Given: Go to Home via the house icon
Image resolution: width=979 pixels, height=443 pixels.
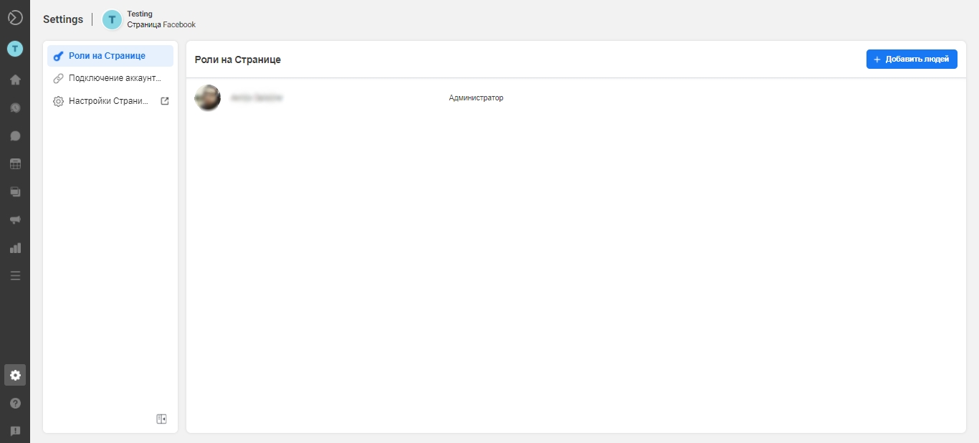Looking at the screenshot, I should point(15,80).
